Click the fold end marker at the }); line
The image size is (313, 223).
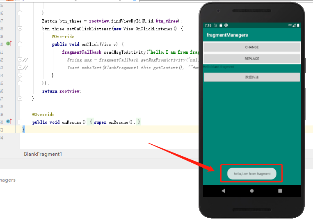coord(20,83)
